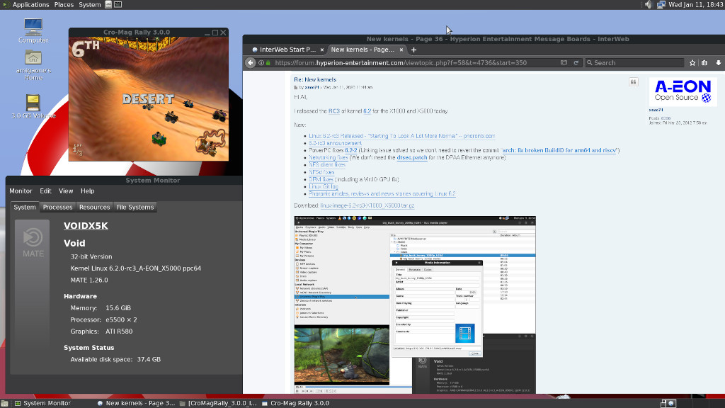Open the NFS client fixes link
The width and height of the screenshot is (725, 408).
pyautogui.click(x=327, y=164)
